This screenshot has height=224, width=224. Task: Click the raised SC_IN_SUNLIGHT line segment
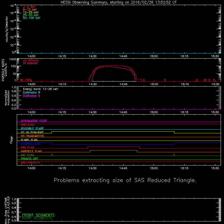113,131
